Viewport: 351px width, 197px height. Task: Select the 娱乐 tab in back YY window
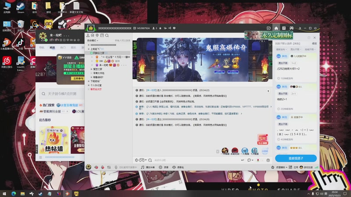pos(73,48)
